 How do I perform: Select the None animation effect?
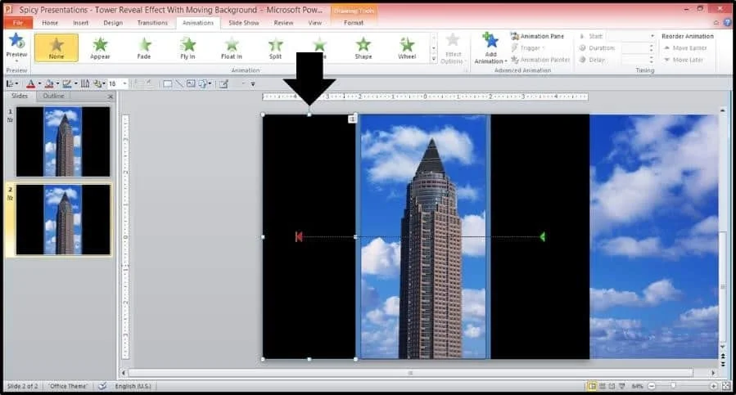pos(56,48)
